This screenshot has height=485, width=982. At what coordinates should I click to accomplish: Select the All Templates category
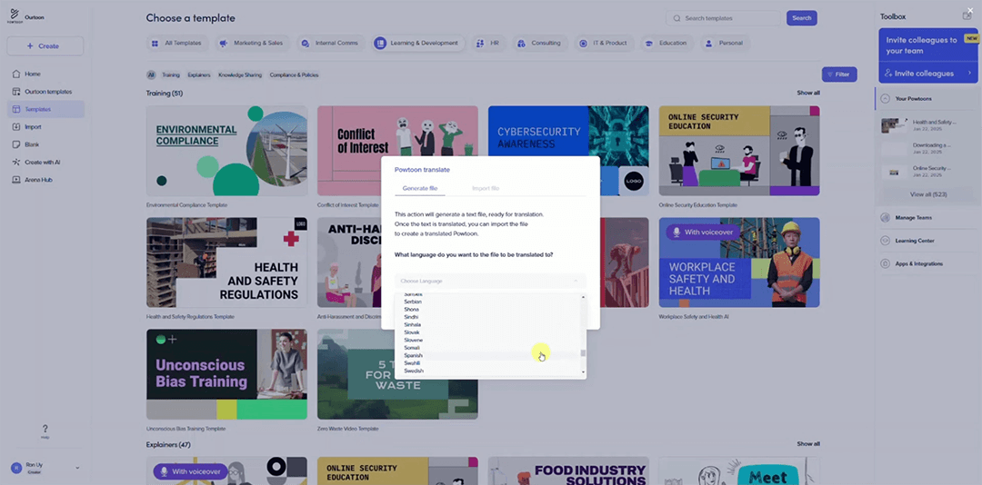[x=176, y=44]
